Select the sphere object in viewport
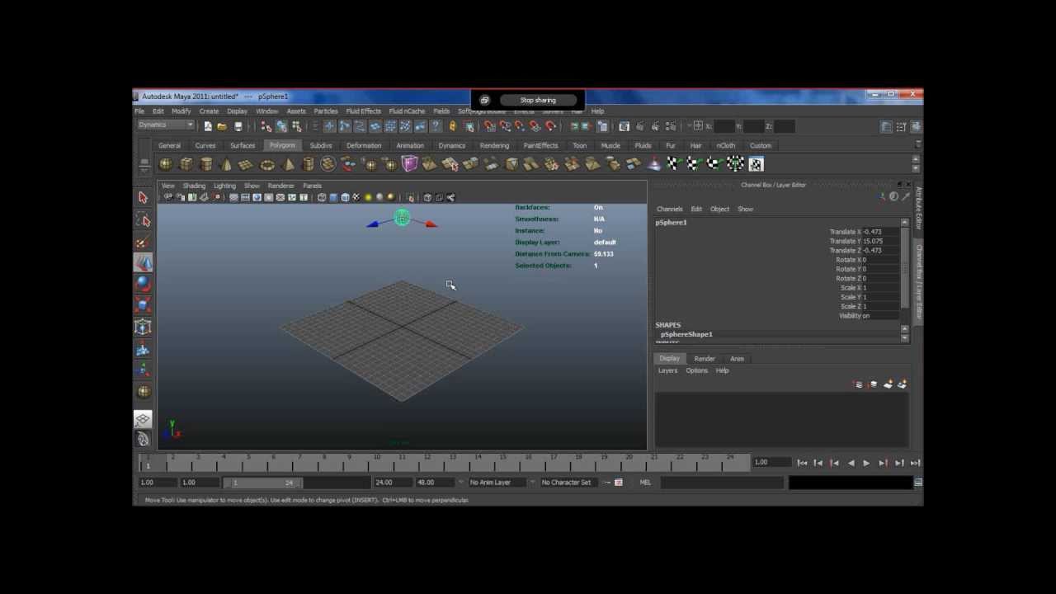Viewport: 1056px width, 594px height. point(402,218)
